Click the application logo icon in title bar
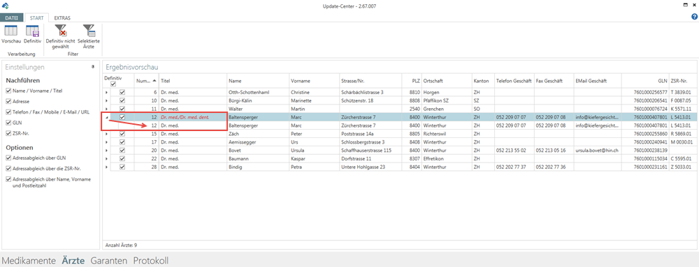Image resolution: width=699 pixels, height=267 pixels. pos(6,6)
